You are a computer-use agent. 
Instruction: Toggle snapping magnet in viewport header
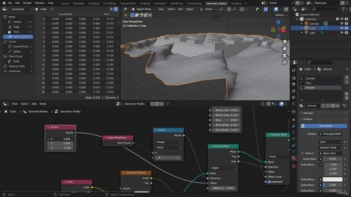(x=229, y=9)
